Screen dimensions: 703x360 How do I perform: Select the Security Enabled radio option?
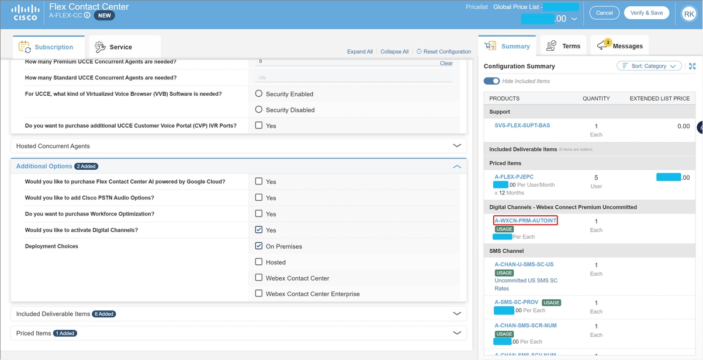click(259, 93)
